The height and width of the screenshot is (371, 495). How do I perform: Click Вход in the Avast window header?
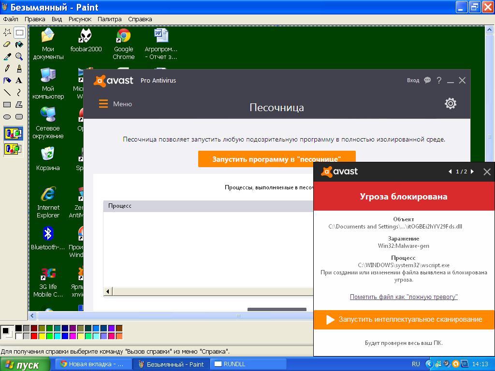point(413,81)
